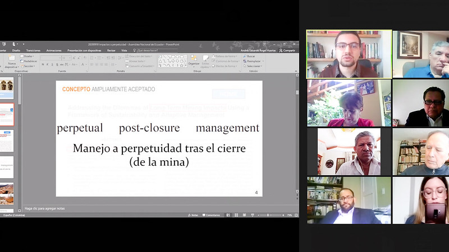Image resolution: width=449 pixels, height=252 pixels.
Task: Select the straight line shape in shapes gallery
Action: point(164,57)
